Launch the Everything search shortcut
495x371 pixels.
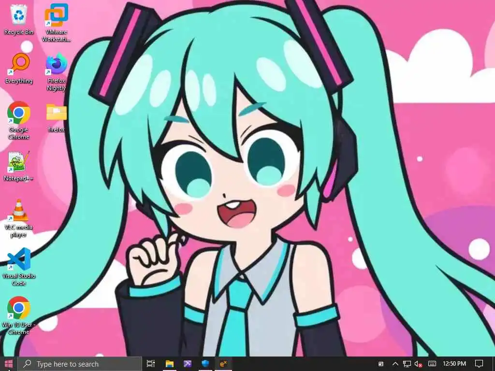[x=19, y=68]
